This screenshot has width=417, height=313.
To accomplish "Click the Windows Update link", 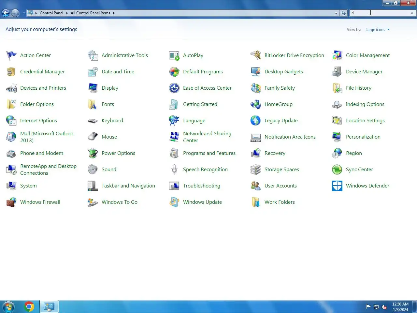I will pyautogui.click(x=202, y=202).
